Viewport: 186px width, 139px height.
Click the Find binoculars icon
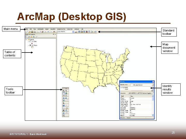coord(64,111)
